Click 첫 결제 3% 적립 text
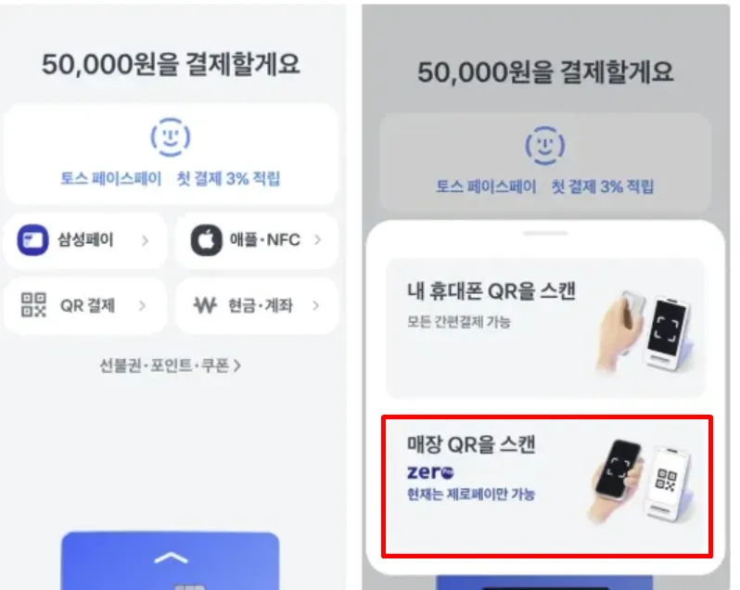740x590 pixels. [x=228, y=178]
